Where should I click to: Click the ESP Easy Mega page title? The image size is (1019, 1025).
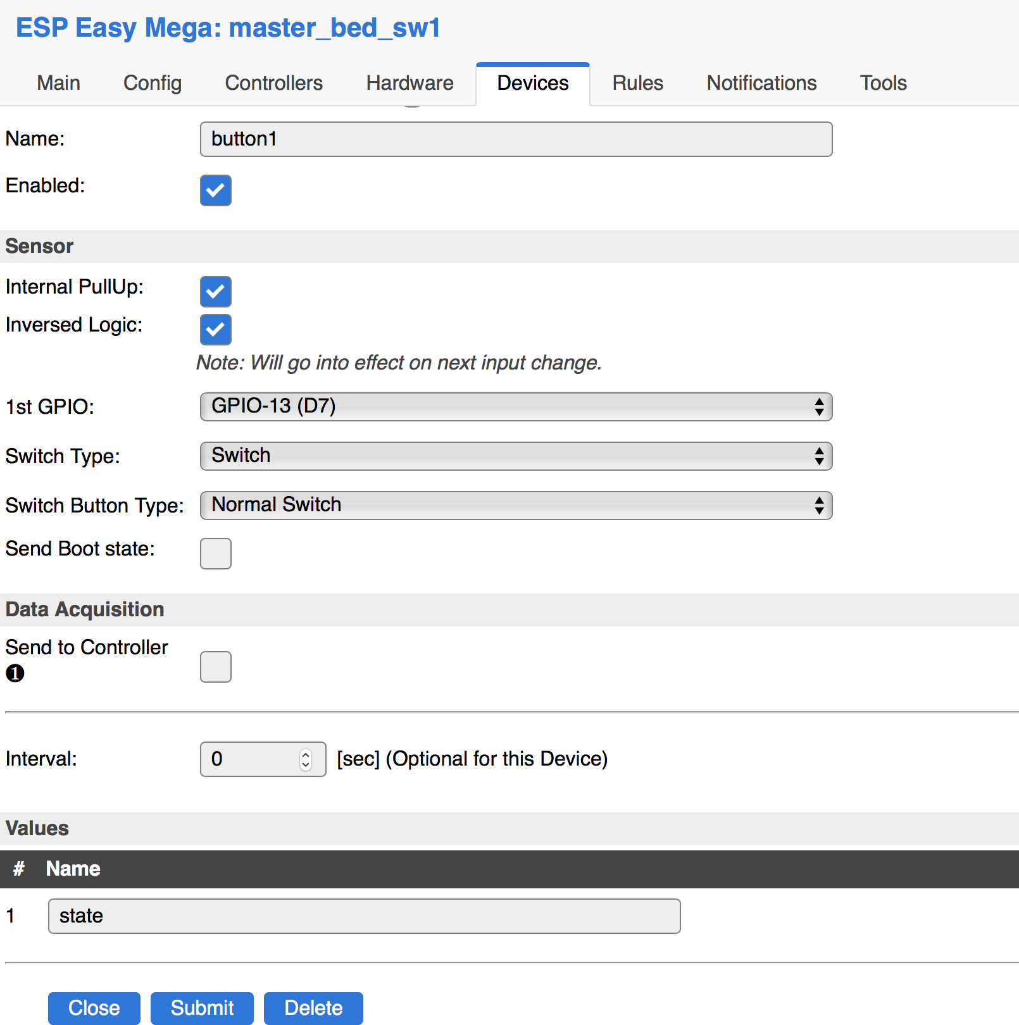tap(228, 28)
